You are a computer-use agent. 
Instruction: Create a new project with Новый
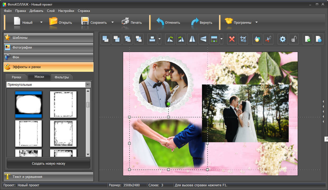coord(23,22)
